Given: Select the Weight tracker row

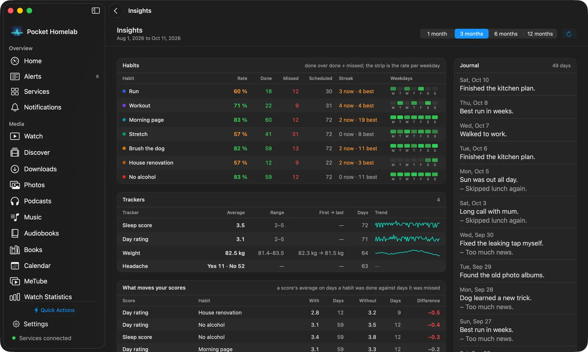Looking at the screenshot, I should (x=281, y=253).
